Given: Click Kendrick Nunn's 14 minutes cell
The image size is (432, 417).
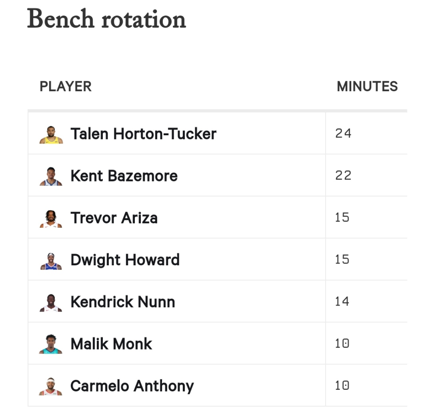Looking at the screenshot, I should 342,302.
